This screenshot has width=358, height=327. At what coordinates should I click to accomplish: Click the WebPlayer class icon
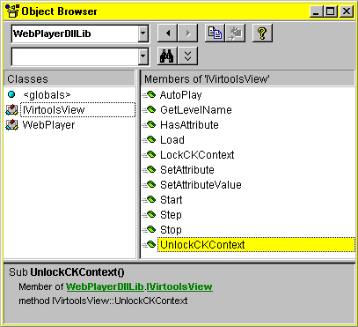11,125
